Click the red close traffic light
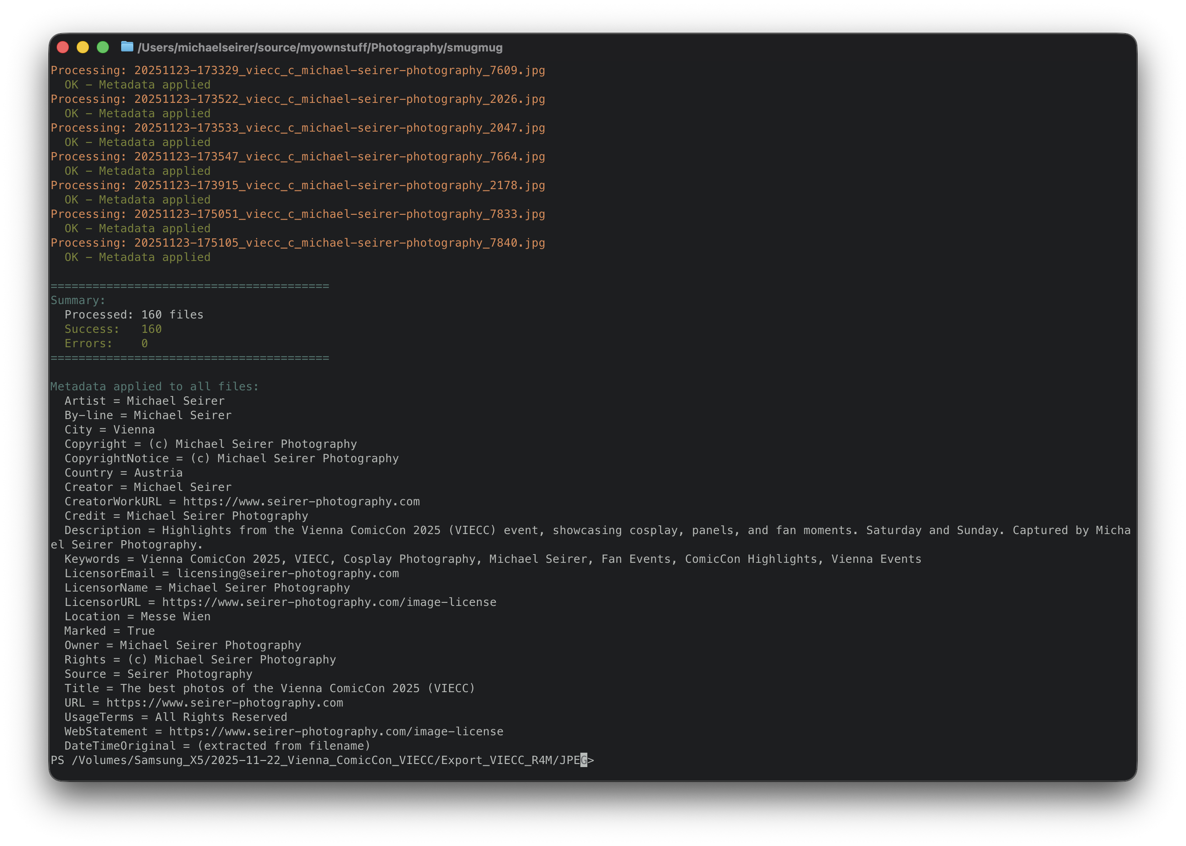The height and width of the screenshot is (846, 1186). [x=63, y=47]
